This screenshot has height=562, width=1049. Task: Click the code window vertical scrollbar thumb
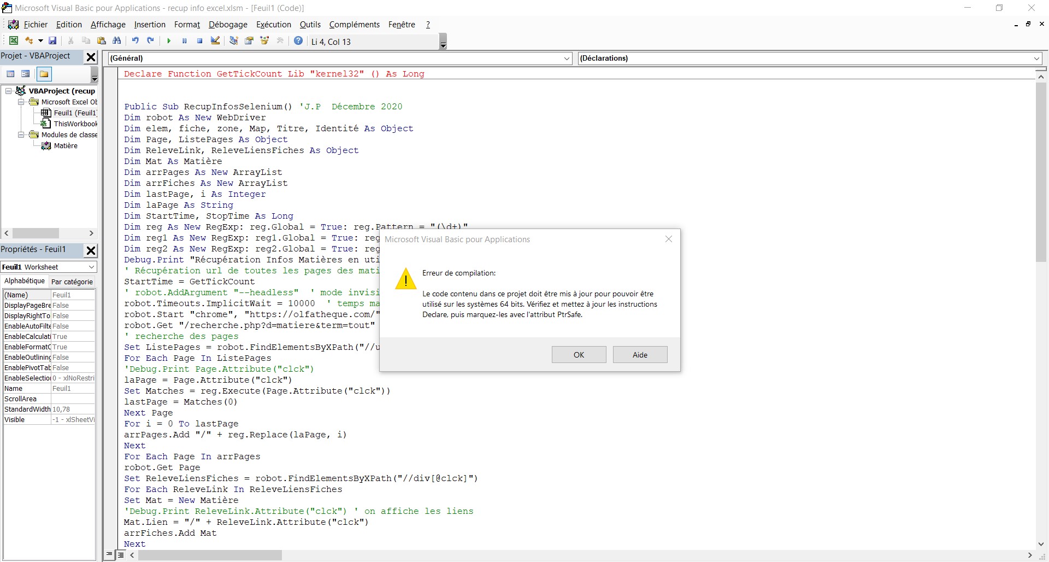click(1041, 173)
